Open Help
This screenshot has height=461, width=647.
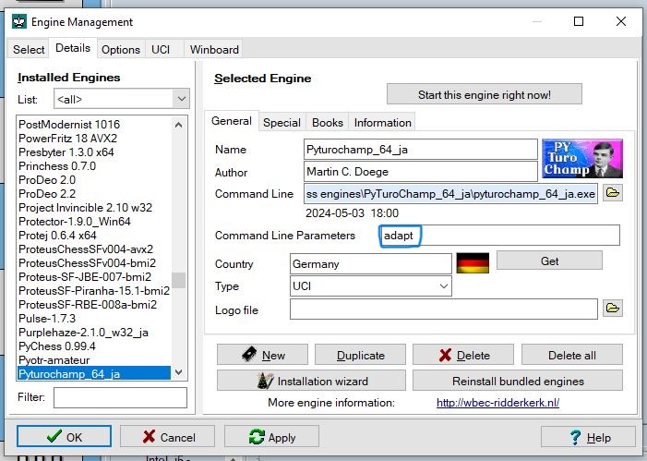coord(588,437)
